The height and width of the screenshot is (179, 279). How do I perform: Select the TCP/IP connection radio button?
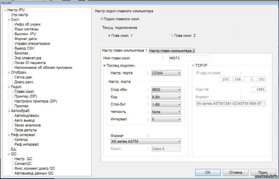tap(193, 65)
